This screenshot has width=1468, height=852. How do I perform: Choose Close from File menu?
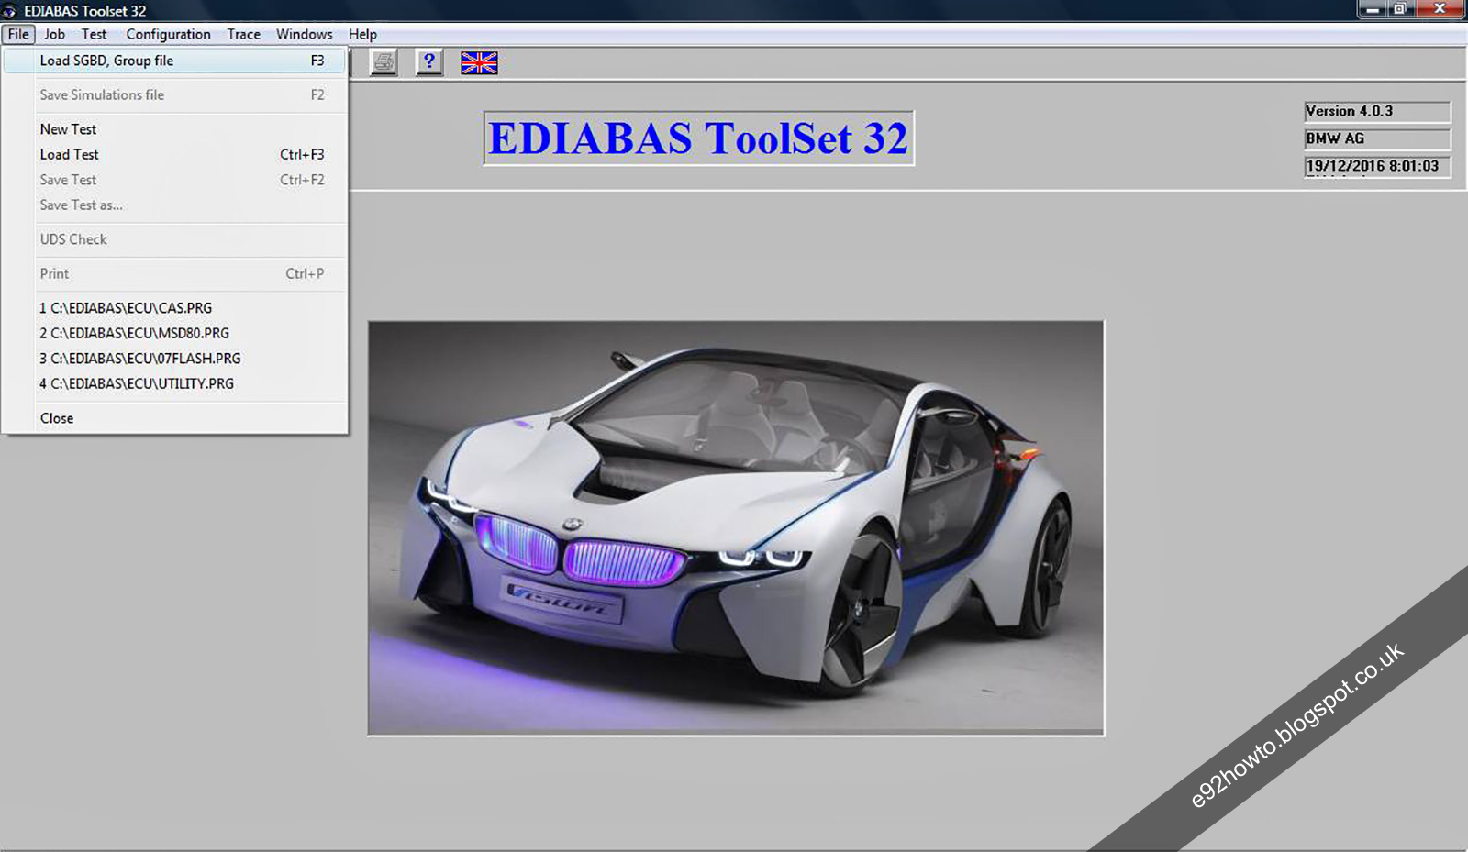(x=174, y=418)
